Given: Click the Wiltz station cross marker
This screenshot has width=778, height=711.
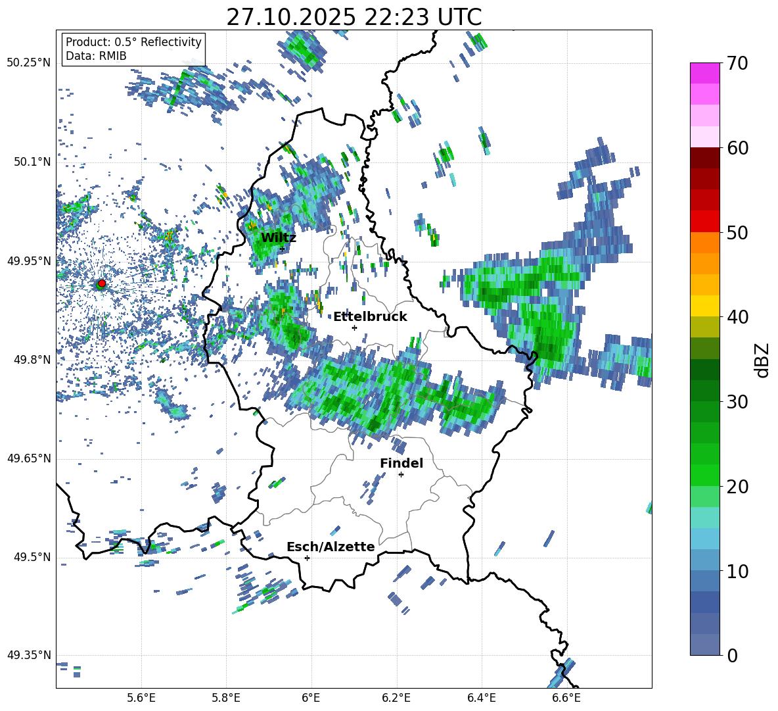Looking at the screenshot, I should pyautogui.click(x=282, y=249).
